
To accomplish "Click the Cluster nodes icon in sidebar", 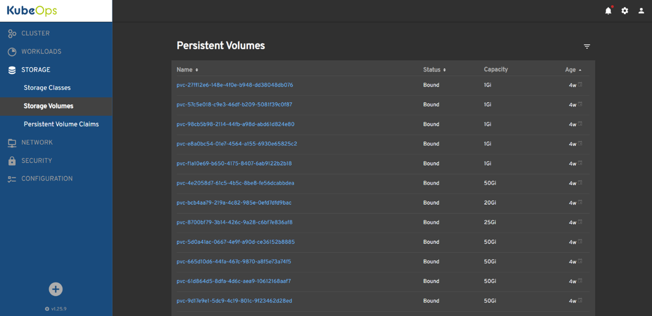I will pyautogui.click(x=12, y=34).
